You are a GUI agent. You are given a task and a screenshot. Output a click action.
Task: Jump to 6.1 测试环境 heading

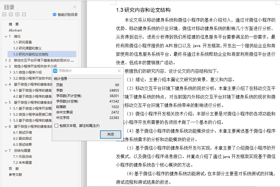pyautogui.click(x=22, y=133)
